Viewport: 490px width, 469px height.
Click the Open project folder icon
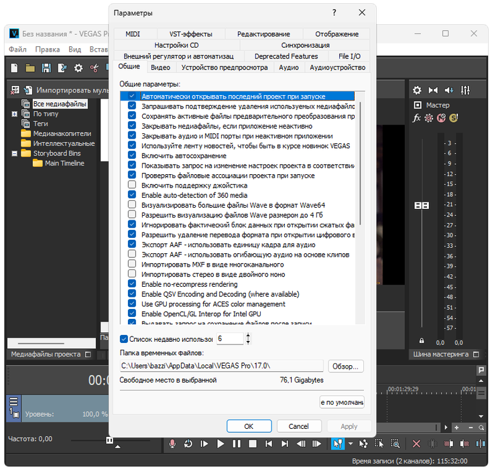[x=30, y=68]
